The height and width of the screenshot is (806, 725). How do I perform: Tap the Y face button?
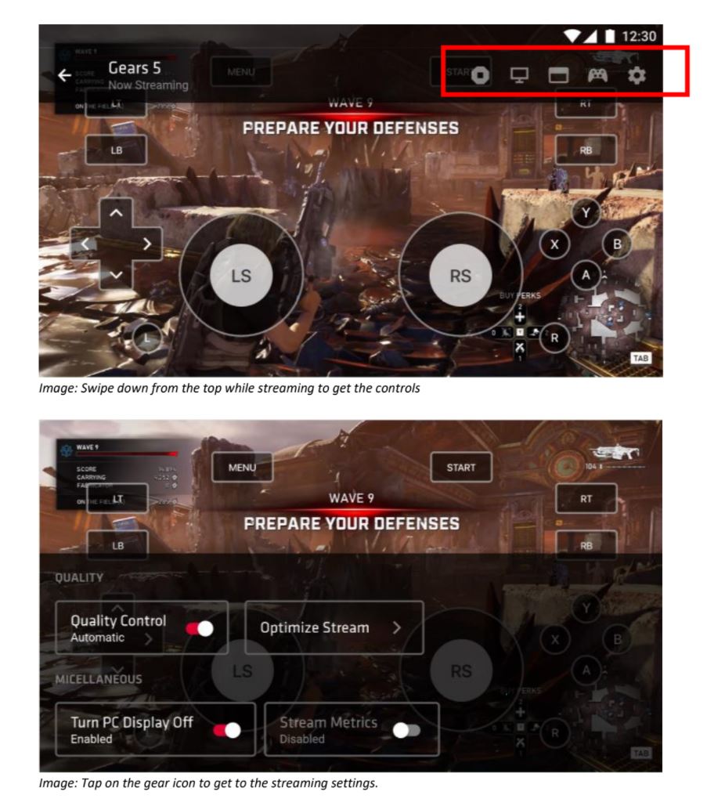coord(586,212)
